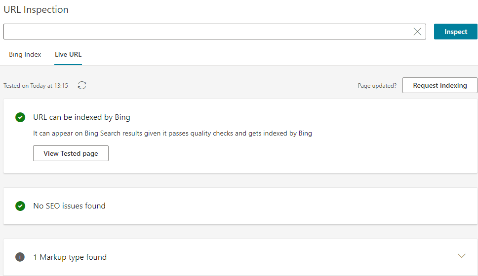The width and height of the screenshot is (478, 276).
Task: Click Request indexing
Action: pos(439,85)
